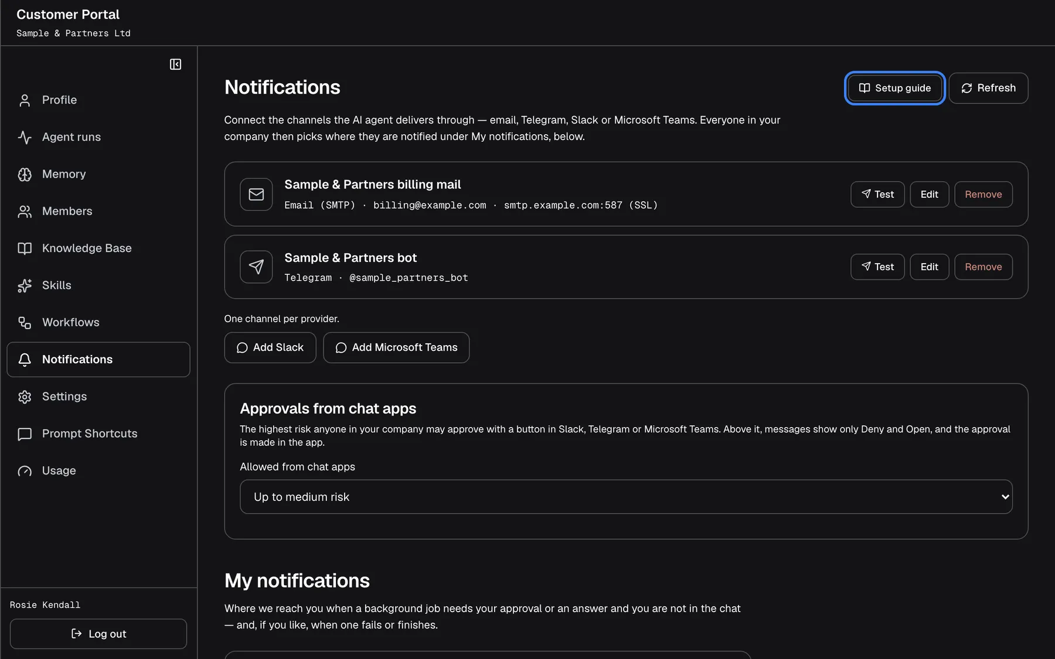The width and height of the screenshot is (1055, 659).
Task: Log out of the portal
Action: point(98,634)
